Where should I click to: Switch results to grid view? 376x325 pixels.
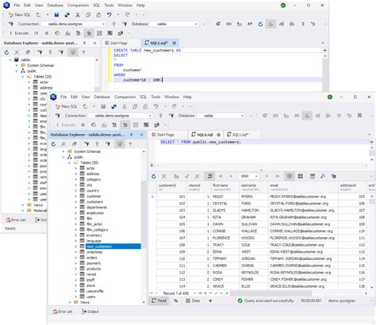point(290,176)
